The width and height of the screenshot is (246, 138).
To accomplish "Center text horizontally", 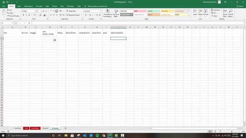I will pos(54,15).
